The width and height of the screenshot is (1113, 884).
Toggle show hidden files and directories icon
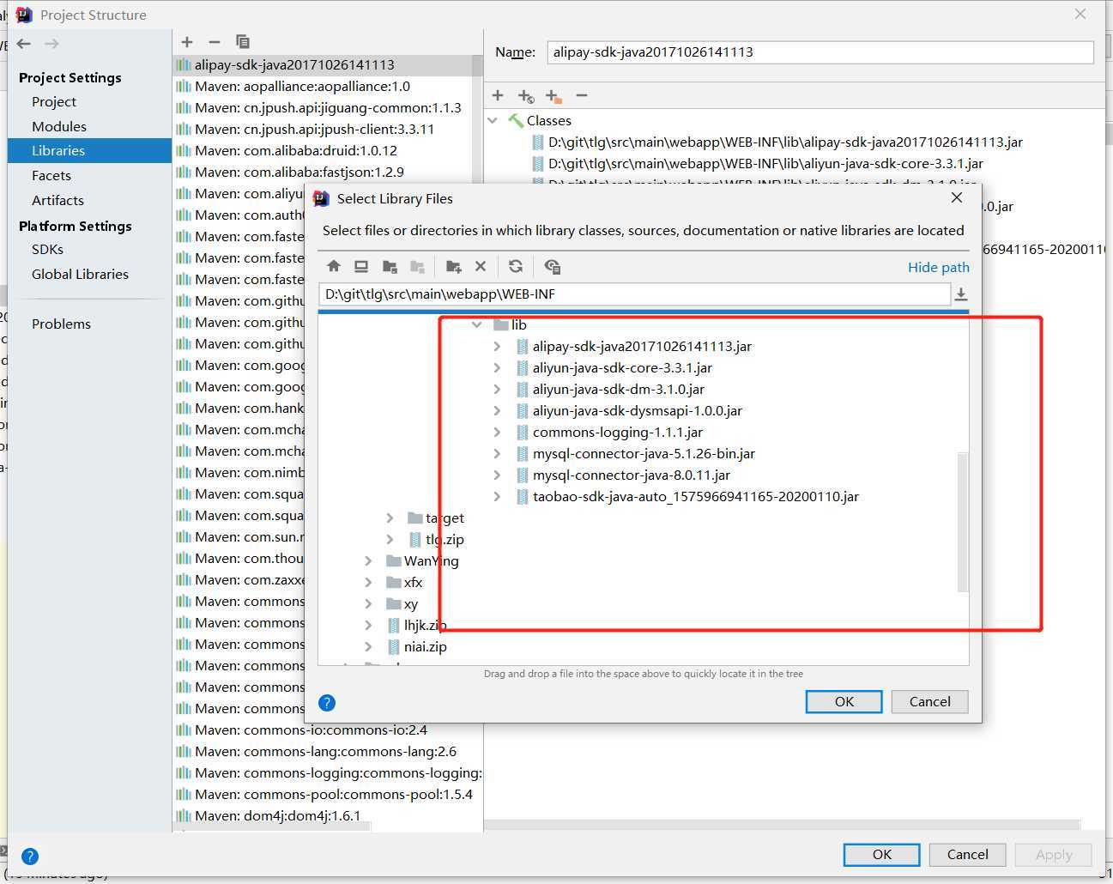tap(553, 266)
